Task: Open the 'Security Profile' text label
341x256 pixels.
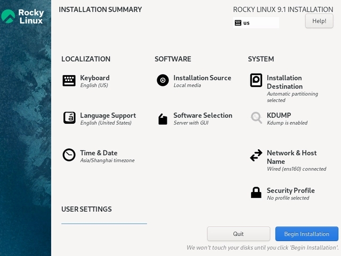Action: click(290, 190)
